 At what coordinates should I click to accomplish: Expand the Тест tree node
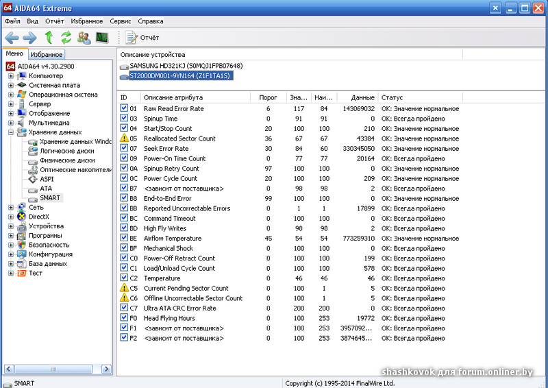[x=11, y=274]
